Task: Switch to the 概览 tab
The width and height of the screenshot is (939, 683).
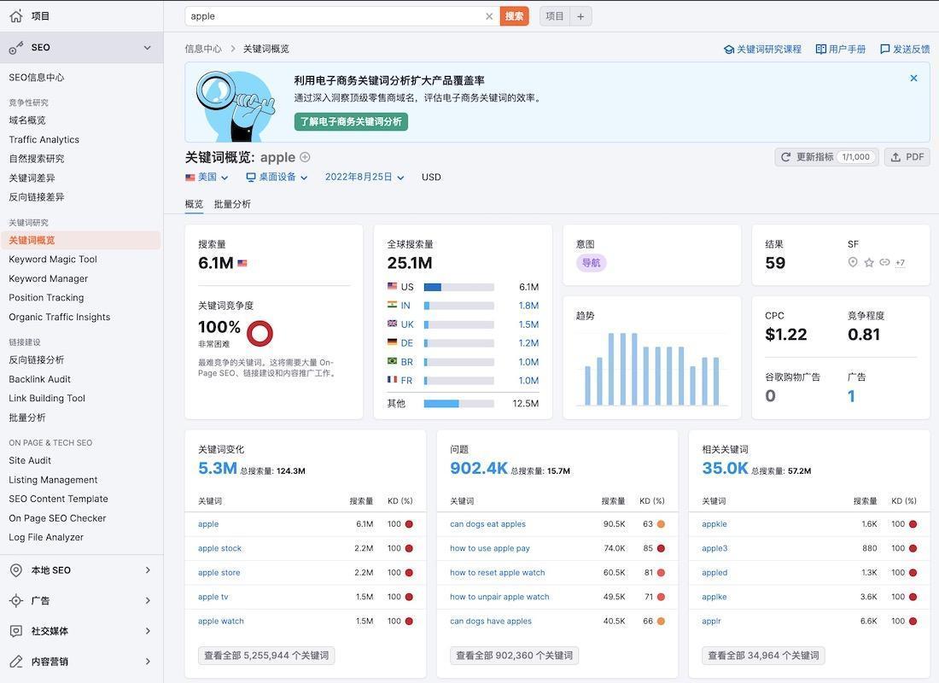Action: [x=194, y=204]
